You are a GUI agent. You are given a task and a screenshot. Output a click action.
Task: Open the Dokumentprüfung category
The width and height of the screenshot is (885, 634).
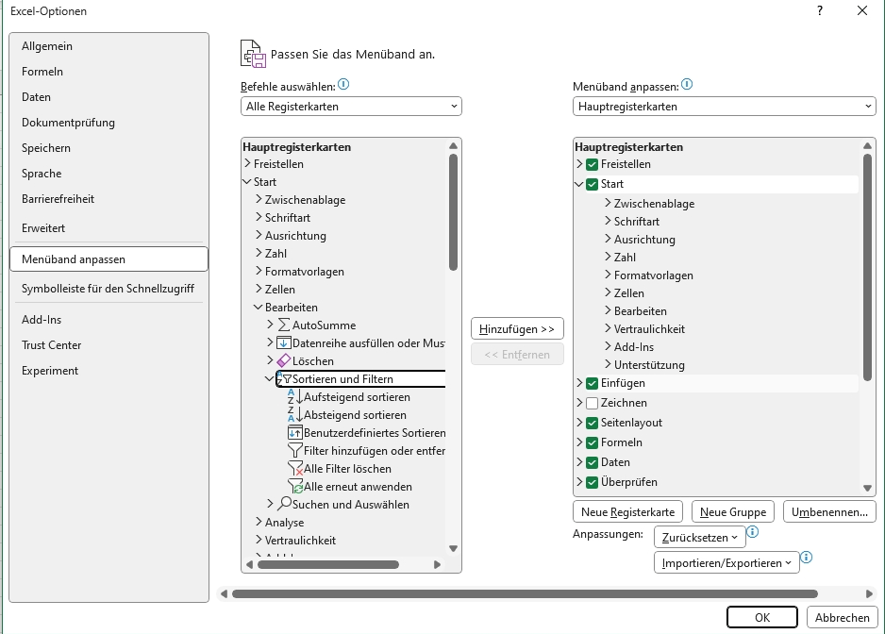(x=109, y=123)
